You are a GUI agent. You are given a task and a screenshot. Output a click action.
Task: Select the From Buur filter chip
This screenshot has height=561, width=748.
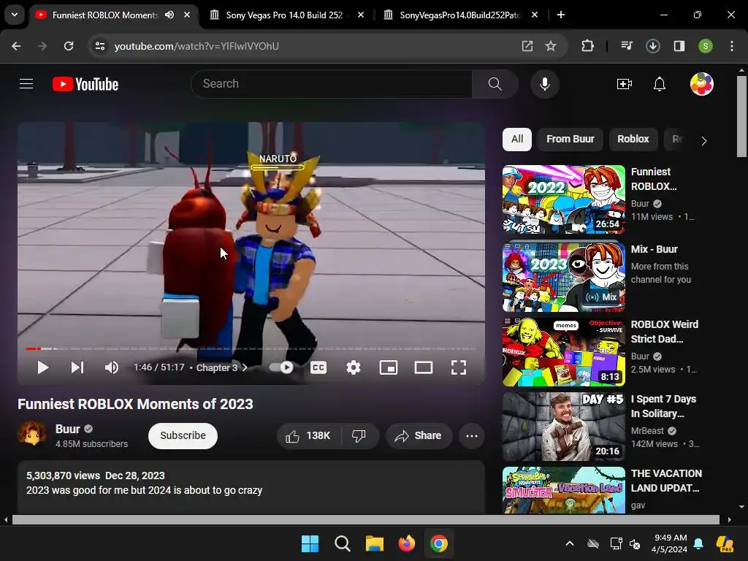point(570,139)
